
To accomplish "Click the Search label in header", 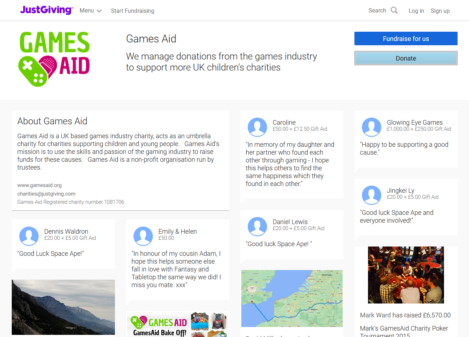I will (x=377, y=10).
